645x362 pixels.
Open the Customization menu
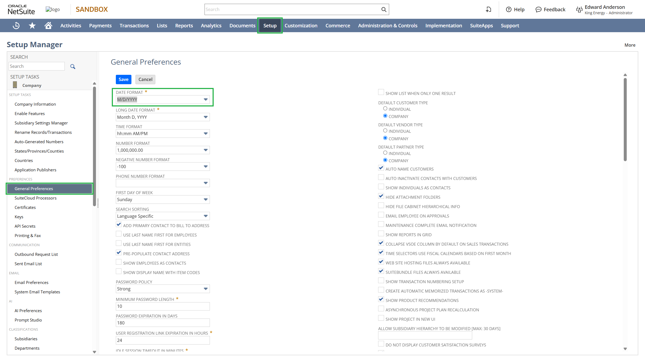coord(301,25)
